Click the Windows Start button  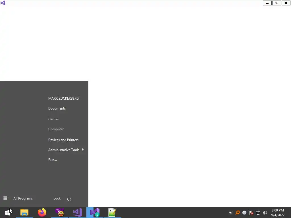[x=8, y=212]
